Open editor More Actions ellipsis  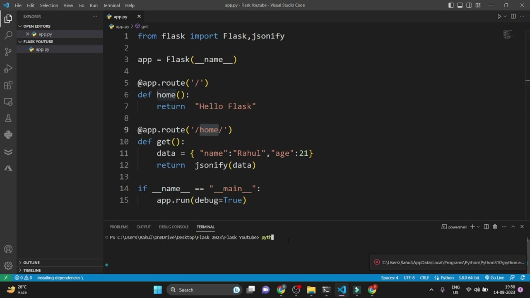tap(522, 17)
